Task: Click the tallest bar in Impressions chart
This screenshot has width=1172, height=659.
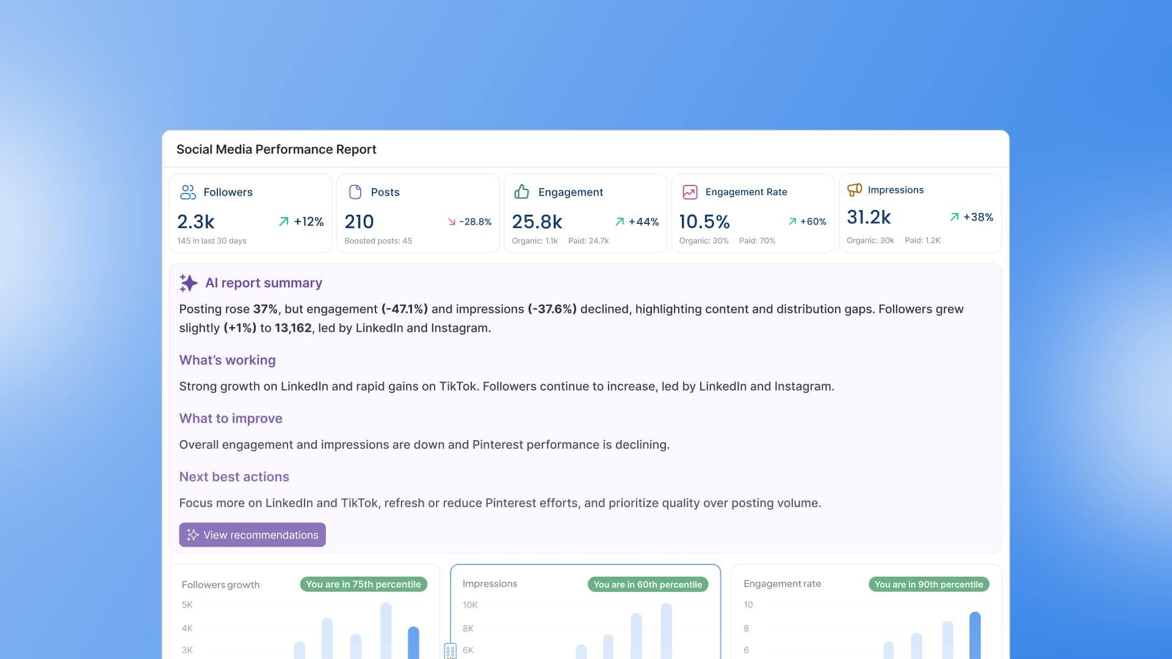Action: [667, 631]
